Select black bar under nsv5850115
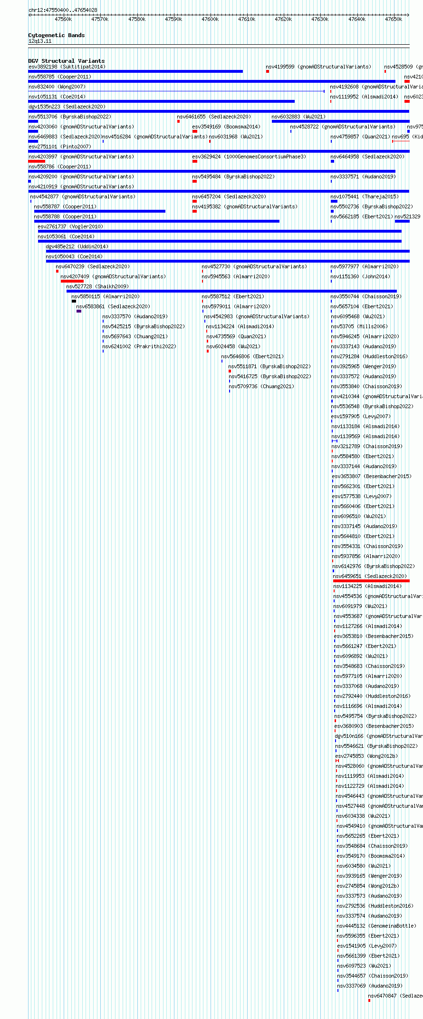Viewport: 423px width, 1019px height. pos(74,301)
